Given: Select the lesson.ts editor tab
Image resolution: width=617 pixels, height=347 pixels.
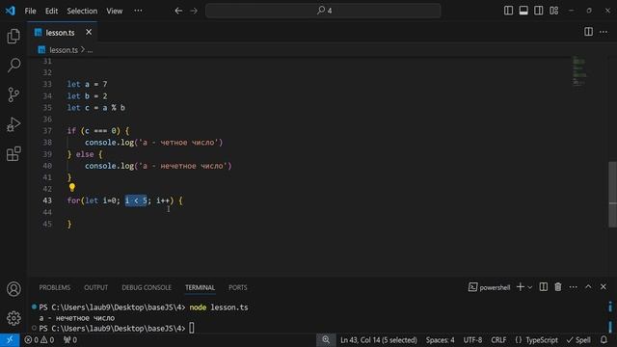Looking at the screenshot, I should click(62, 32).
